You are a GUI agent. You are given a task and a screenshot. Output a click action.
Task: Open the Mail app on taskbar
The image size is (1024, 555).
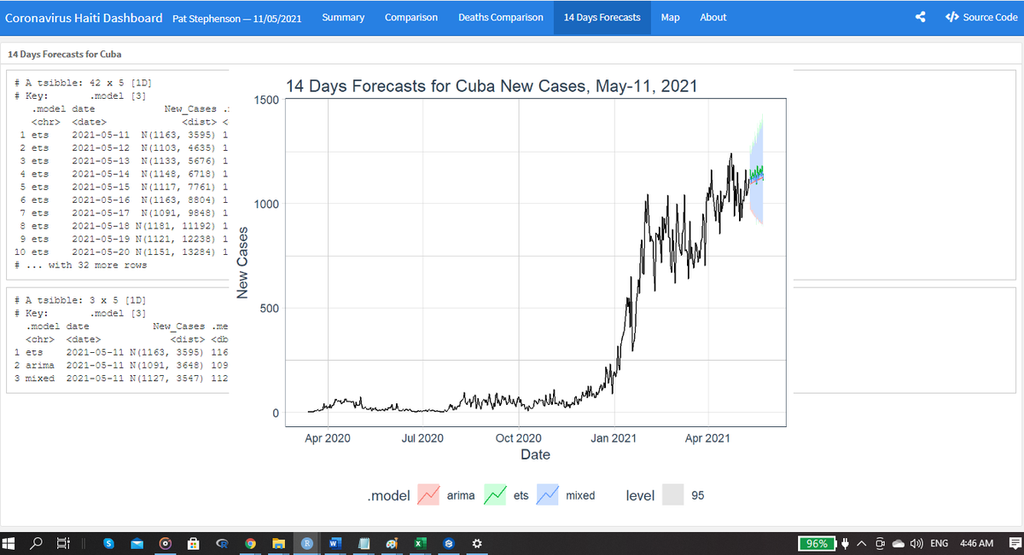coord(137,543)
